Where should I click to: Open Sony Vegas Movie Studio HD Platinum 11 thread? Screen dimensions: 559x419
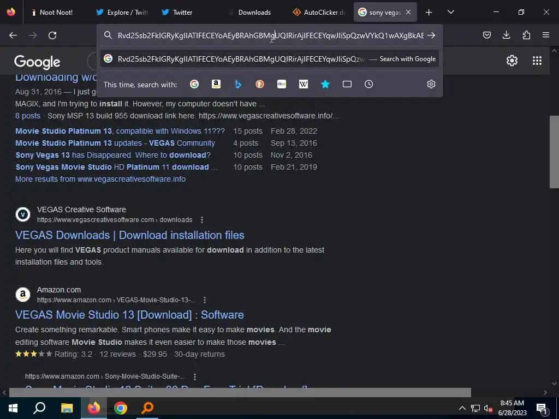(x=116, y=167)
